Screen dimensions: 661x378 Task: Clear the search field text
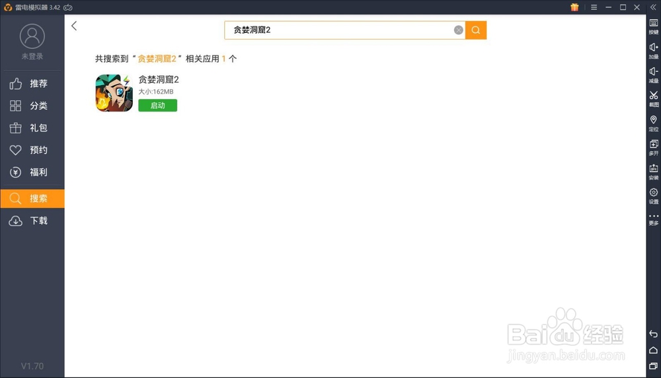tap(458, 30)
